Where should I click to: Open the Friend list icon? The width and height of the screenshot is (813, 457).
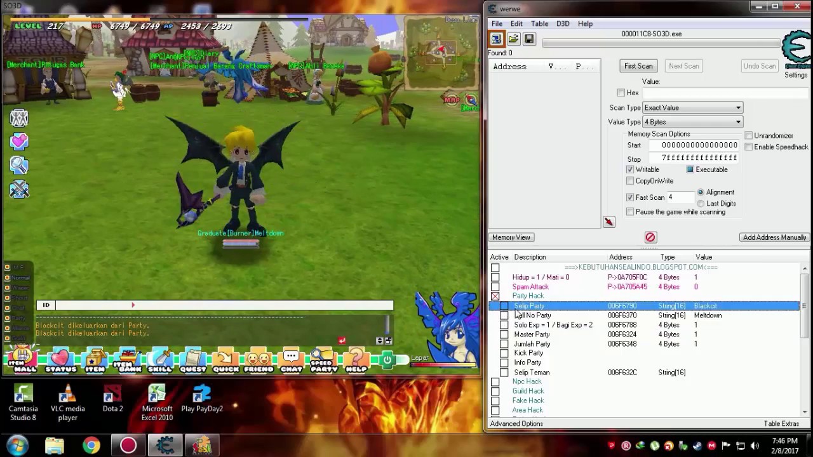point(259,359)
